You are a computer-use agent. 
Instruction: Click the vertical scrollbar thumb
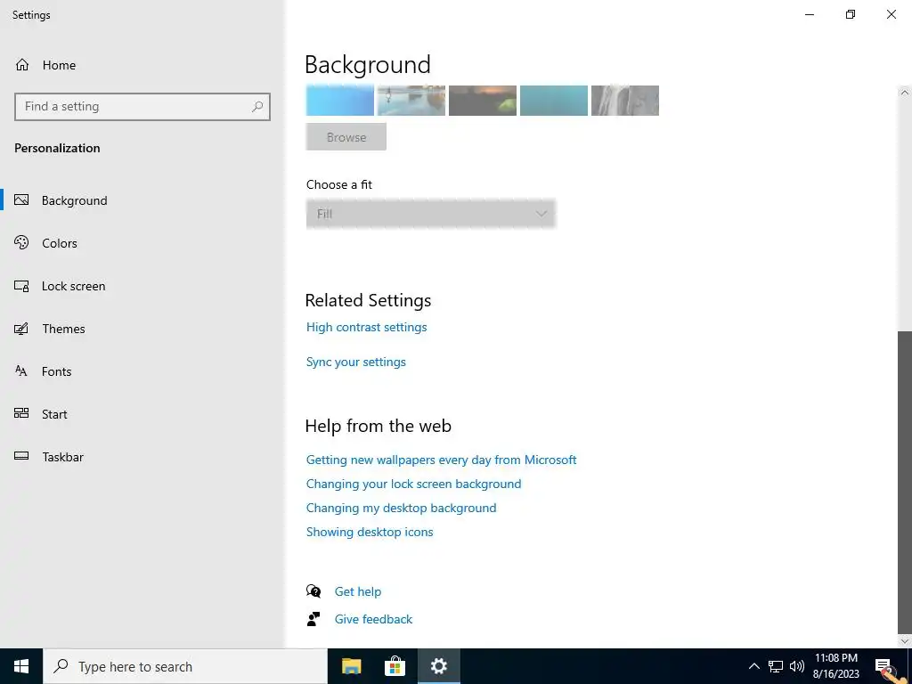coord(905,482)
